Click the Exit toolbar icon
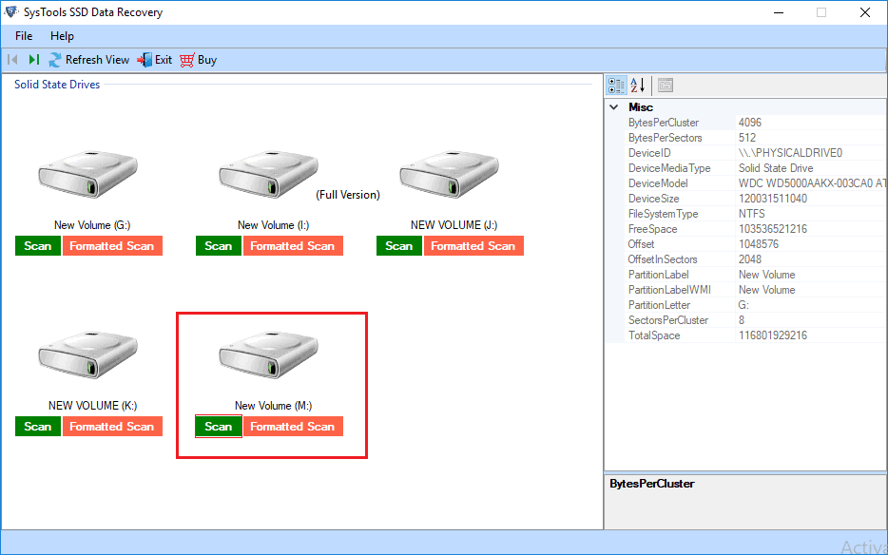The image size is (888, 555). (x=145, y=60)
